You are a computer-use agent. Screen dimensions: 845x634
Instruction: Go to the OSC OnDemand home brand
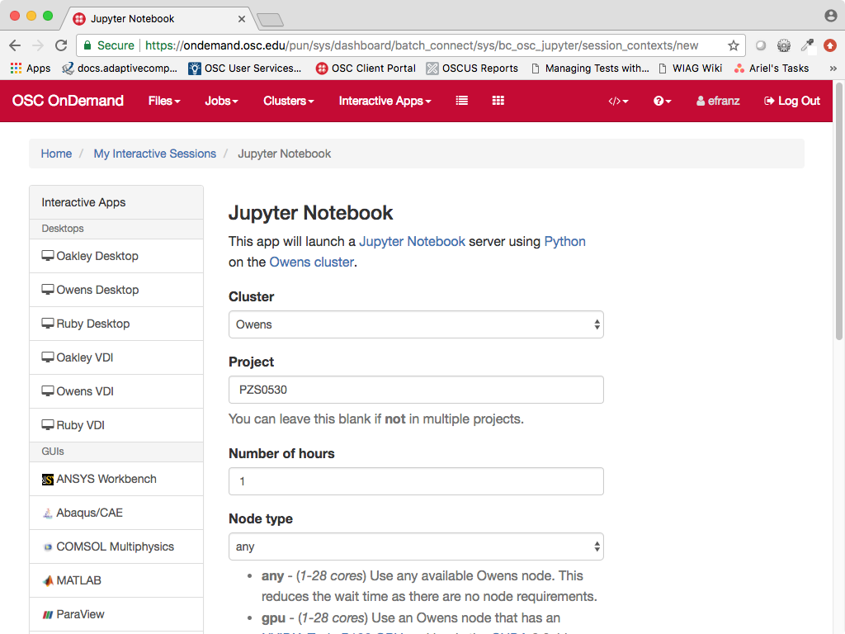pos(68,101)
